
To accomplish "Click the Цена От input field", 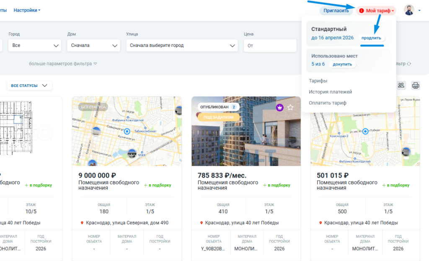I will (x=270, y=45).
